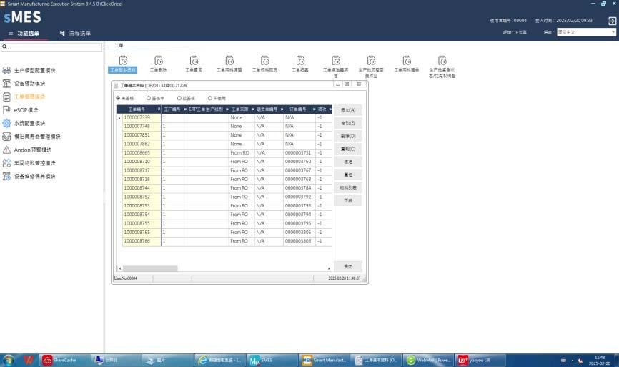Open the 工单查询 icon
This screenshot has height=367, width=619.
(194, 62)
